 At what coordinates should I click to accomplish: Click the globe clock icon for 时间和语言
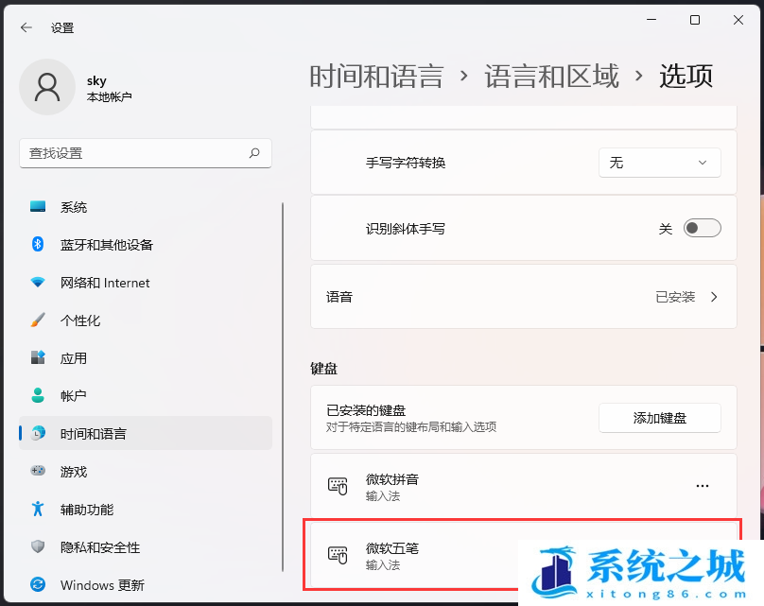38,433
